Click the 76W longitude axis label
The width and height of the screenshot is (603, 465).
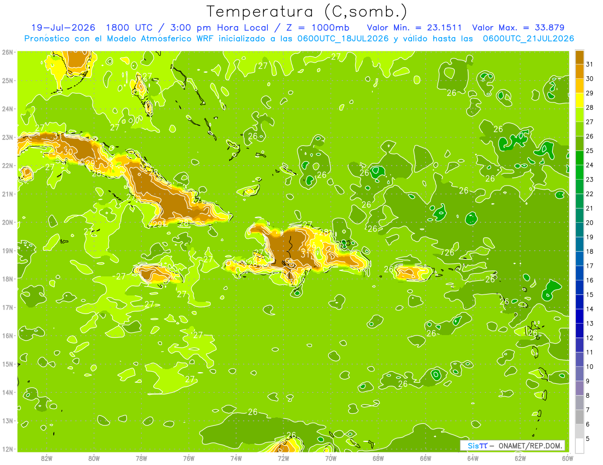click(188, 458)
